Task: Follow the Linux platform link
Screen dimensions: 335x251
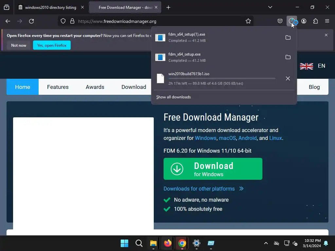Action: 275,138
